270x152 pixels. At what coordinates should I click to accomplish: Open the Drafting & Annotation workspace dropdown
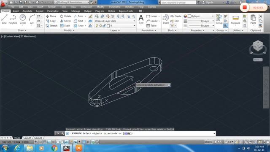click(x=72, y=3)
